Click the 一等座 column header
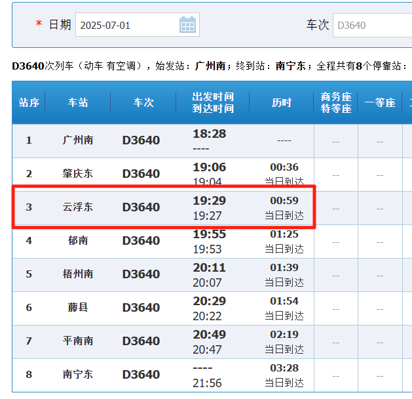This screenshot has height=399, width=412. (380, 103)
